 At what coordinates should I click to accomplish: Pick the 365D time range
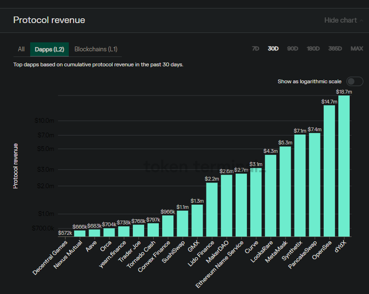pos(335,48)
